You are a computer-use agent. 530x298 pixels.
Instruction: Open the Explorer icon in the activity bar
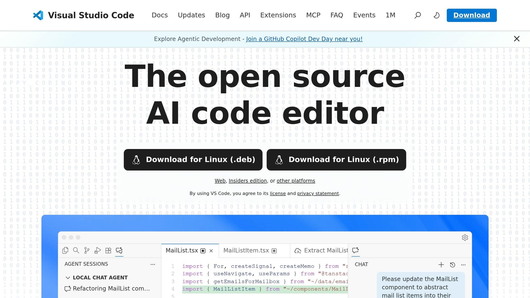(x=65, y=250)
